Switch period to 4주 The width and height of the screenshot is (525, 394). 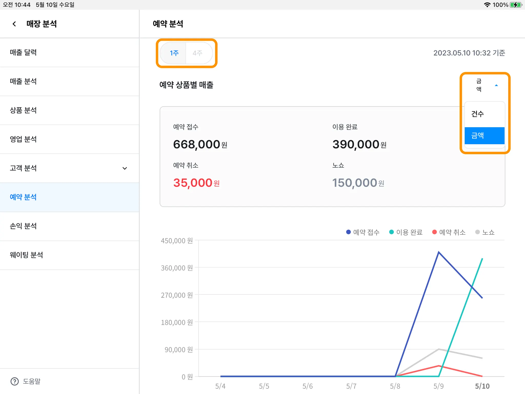[198, 53]
